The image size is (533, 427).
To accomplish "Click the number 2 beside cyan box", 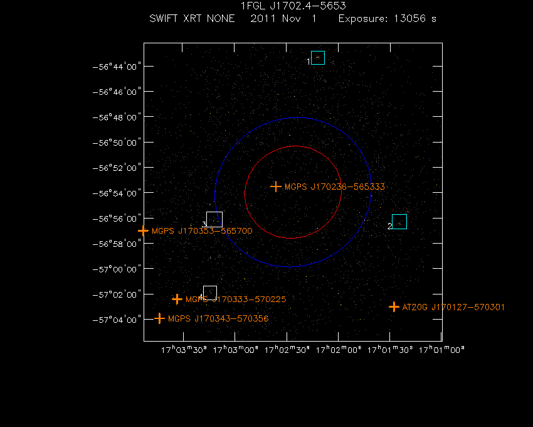I will pyautogui.click(x=389, y=226).
